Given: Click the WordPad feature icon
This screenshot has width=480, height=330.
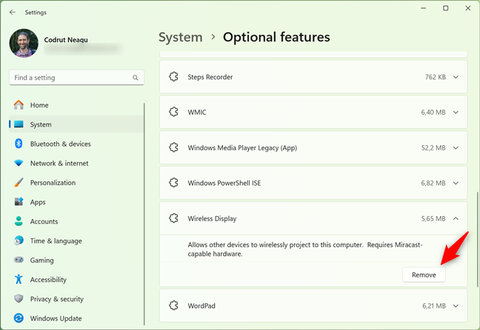Looking at the screenshot, I should tap(173, 306).
